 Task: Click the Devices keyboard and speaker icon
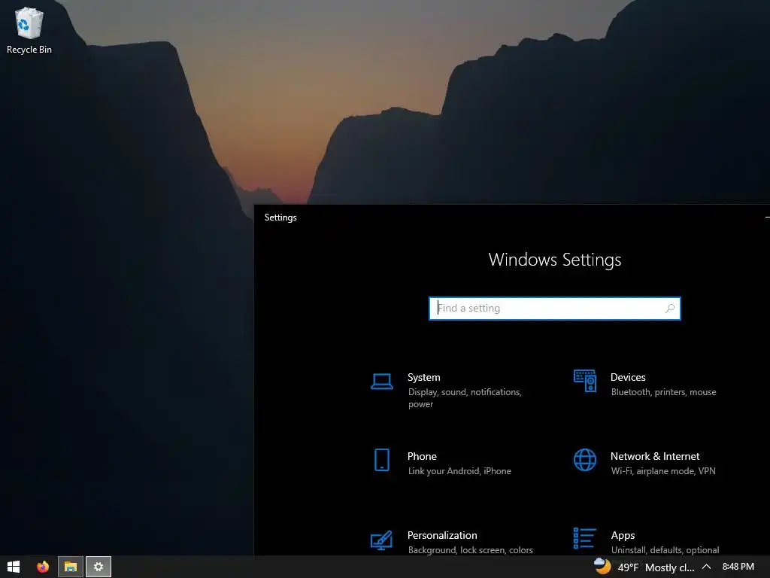click(585, 382)
